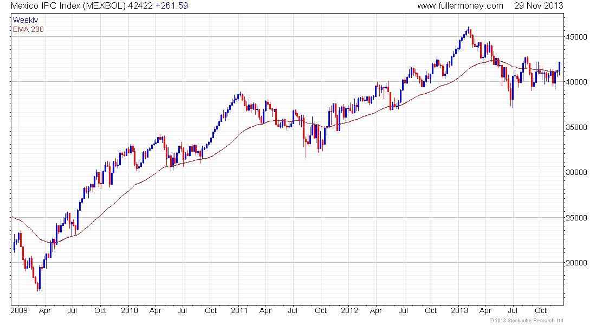Click the EMA 200 legend label

click(29, 30)
